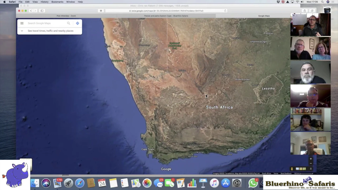Click the volume icon in menu bar
338x190 pixels.
click(x=302, y=2)
